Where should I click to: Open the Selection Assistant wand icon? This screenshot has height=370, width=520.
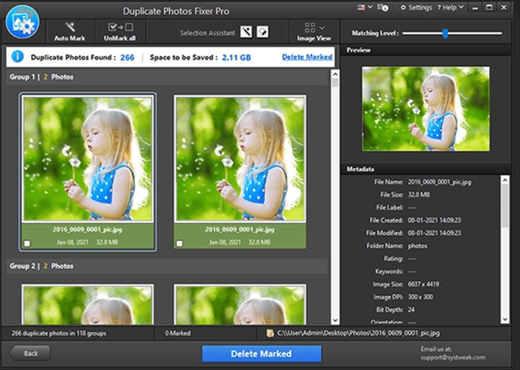tap(246, 32)
